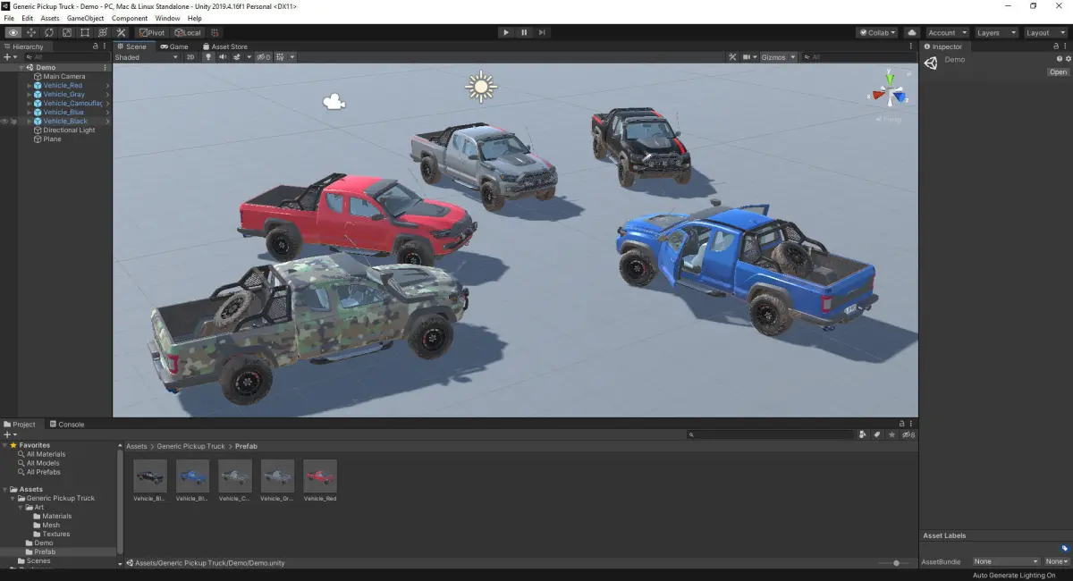Open the AssetBundle name dropdown
1073x581 pixels.
(x=1006, y=561)
